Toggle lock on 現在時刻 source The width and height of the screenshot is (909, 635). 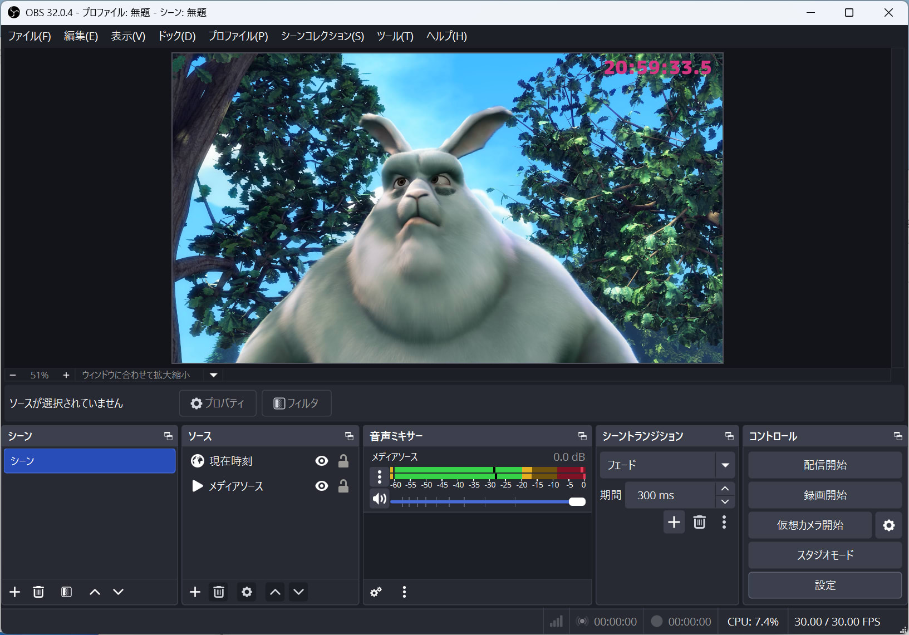coord(343,461)
